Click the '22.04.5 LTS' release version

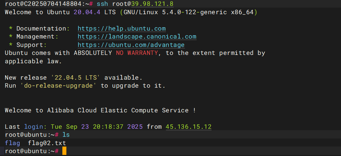click(77, 77)
